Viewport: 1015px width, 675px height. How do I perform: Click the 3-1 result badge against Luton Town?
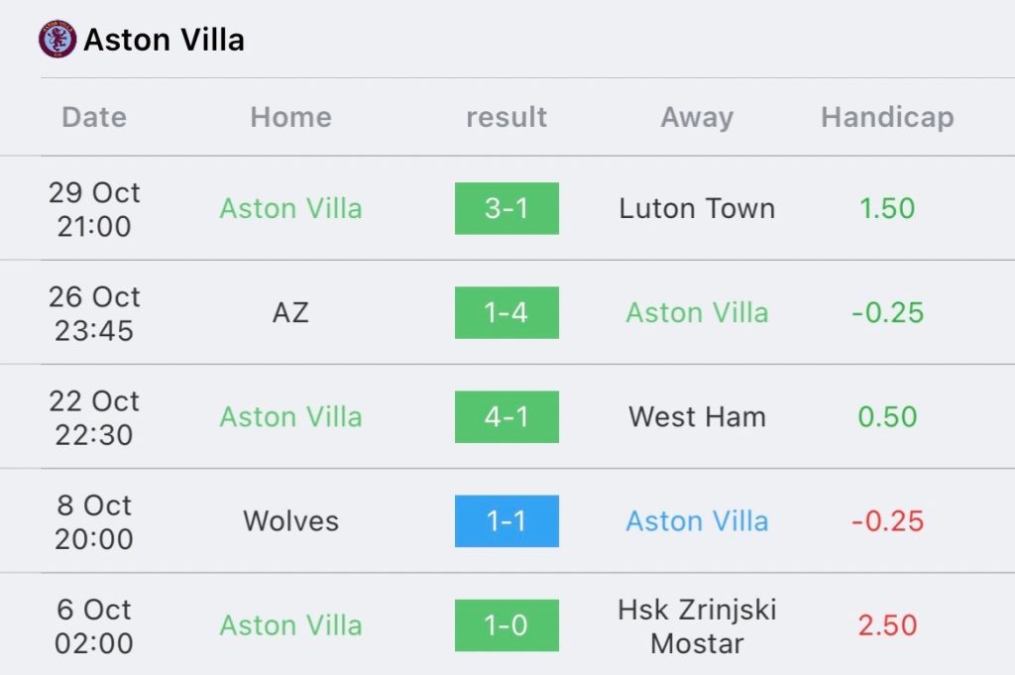point(507,208)
